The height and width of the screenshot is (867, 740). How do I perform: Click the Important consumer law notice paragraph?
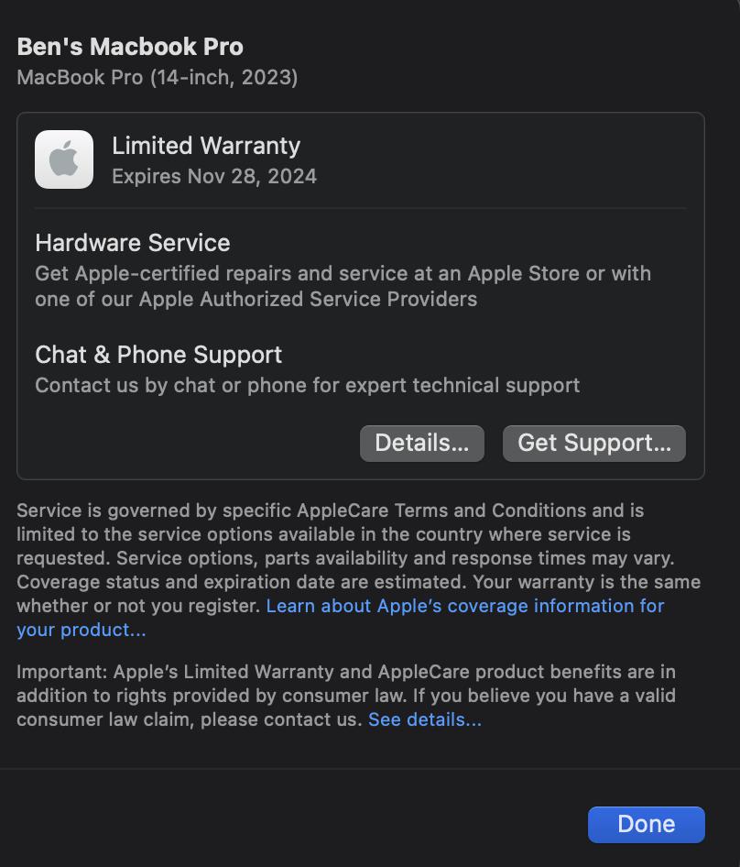[346, 696]
